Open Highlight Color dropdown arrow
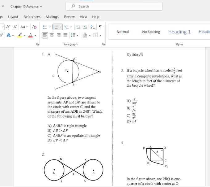 24,35
